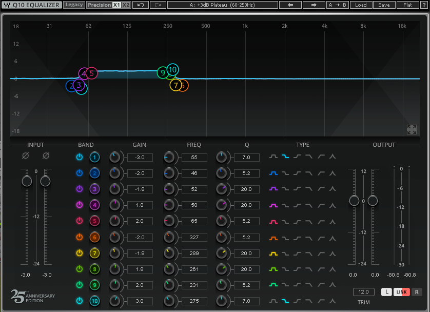
Task: Open preset menu showing +3dB Plateau
Action: [x=222, y=5]
